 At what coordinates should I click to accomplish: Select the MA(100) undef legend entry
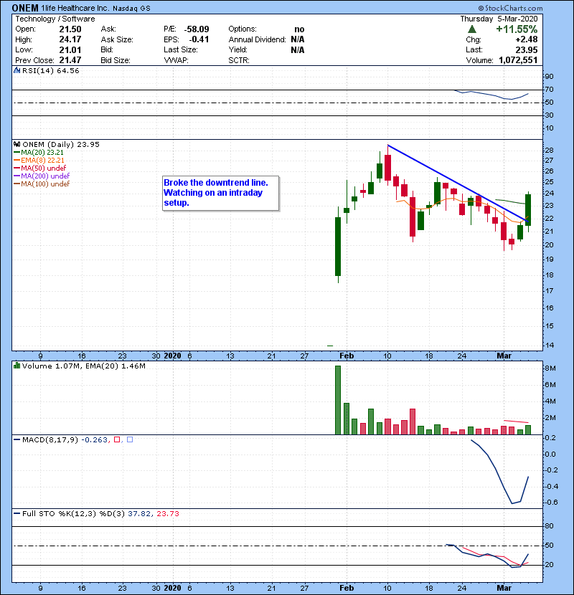[x=42, y=184]
